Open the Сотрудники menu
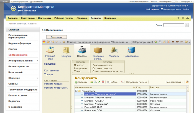This screenshot has width=194, height=113. tap(28, 18)
